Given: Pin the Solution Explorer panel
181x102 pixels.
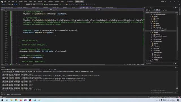Looking at the screenshot, I should [175, 8].
